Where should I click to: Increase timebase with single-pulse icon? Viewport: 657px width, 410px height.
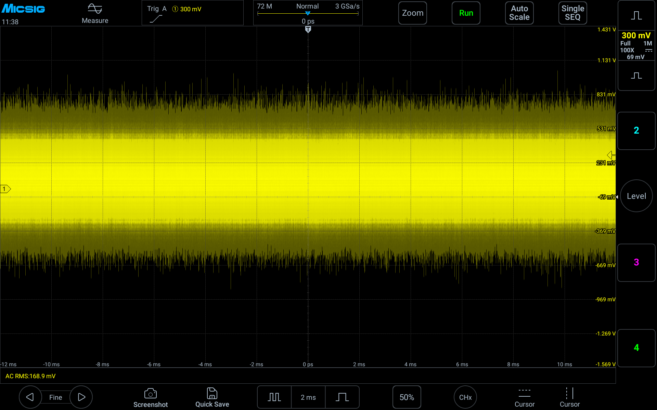click(342, 397)
